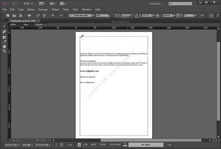Click the horizontal scrollbar thumb
Screen dimensions: 221x149
151,140
